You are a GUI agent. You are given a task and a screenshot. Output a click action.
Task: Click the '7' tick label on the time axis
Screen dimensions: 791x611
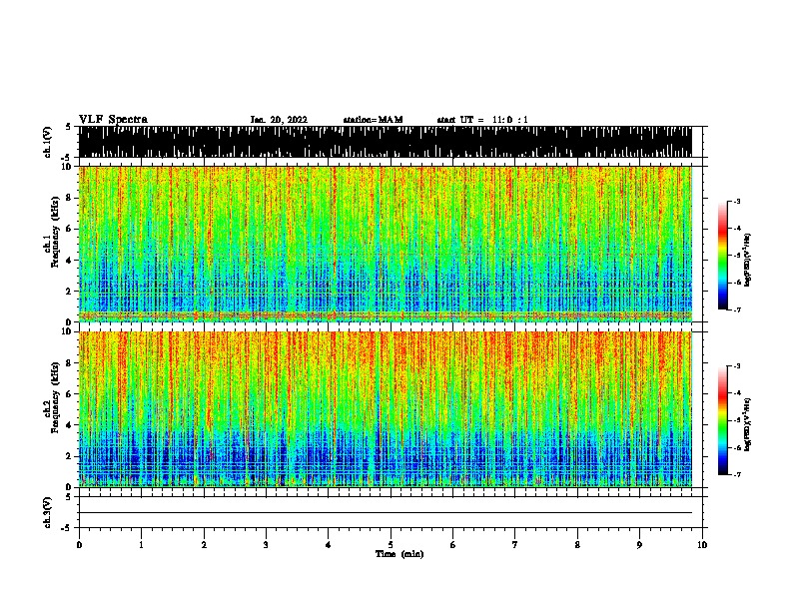pyautogui.click(x=515, y=545)
